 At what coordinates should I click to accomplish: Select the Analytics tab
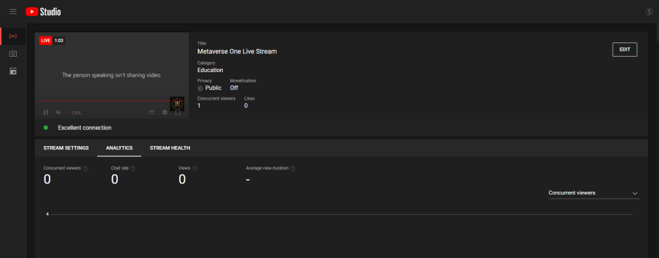[x=119, y=148]
